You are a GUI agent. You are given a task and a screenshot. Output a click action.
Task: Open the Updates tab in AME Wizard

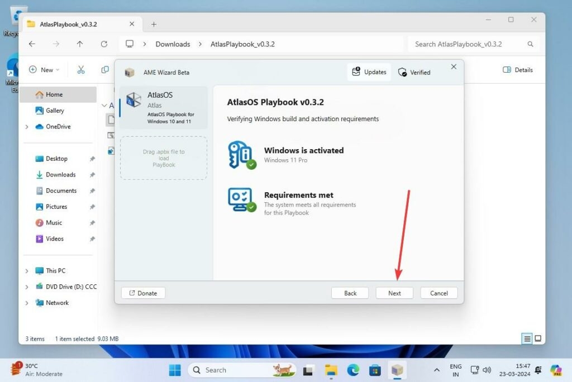(369, 72)
